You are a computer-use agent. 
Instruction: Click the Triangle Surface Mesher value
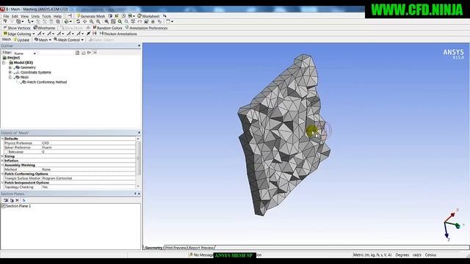(88, 178)
